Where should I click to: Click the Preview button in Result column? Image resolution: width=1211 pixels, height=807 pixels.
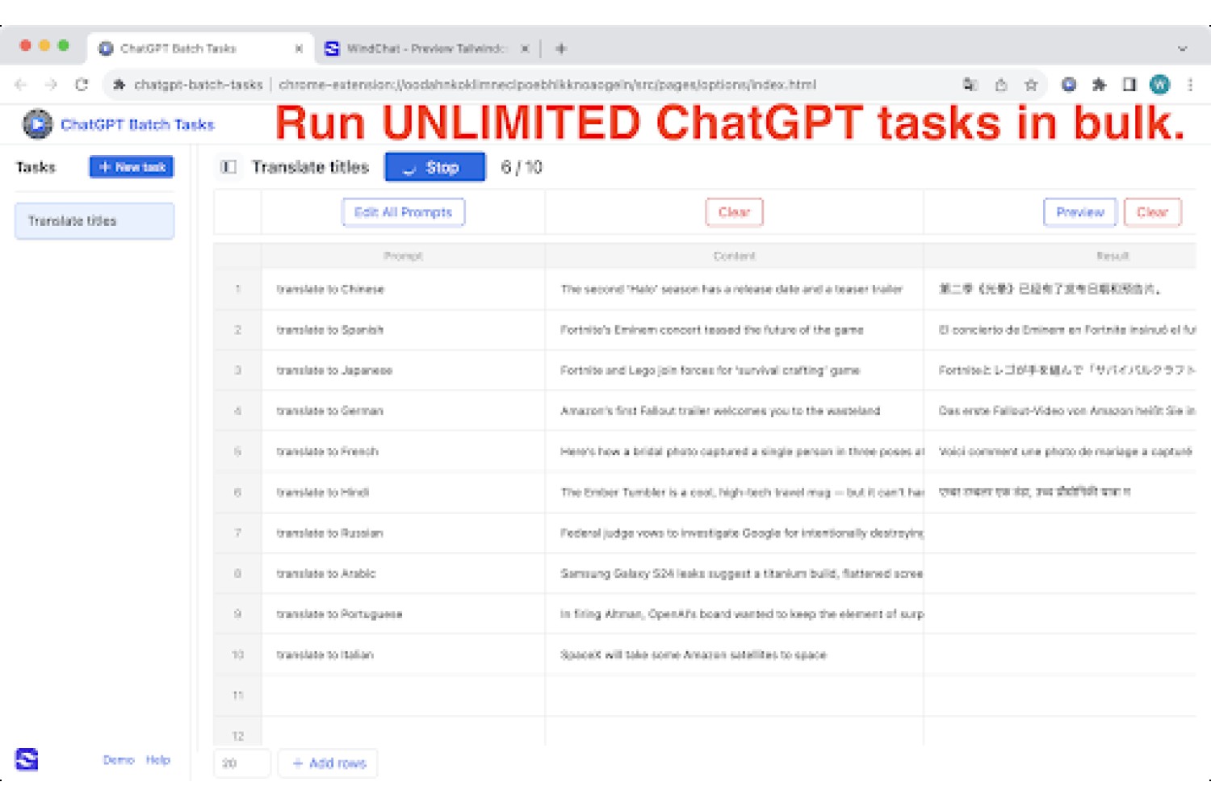pyautogui.click(x=1080, y=212)
